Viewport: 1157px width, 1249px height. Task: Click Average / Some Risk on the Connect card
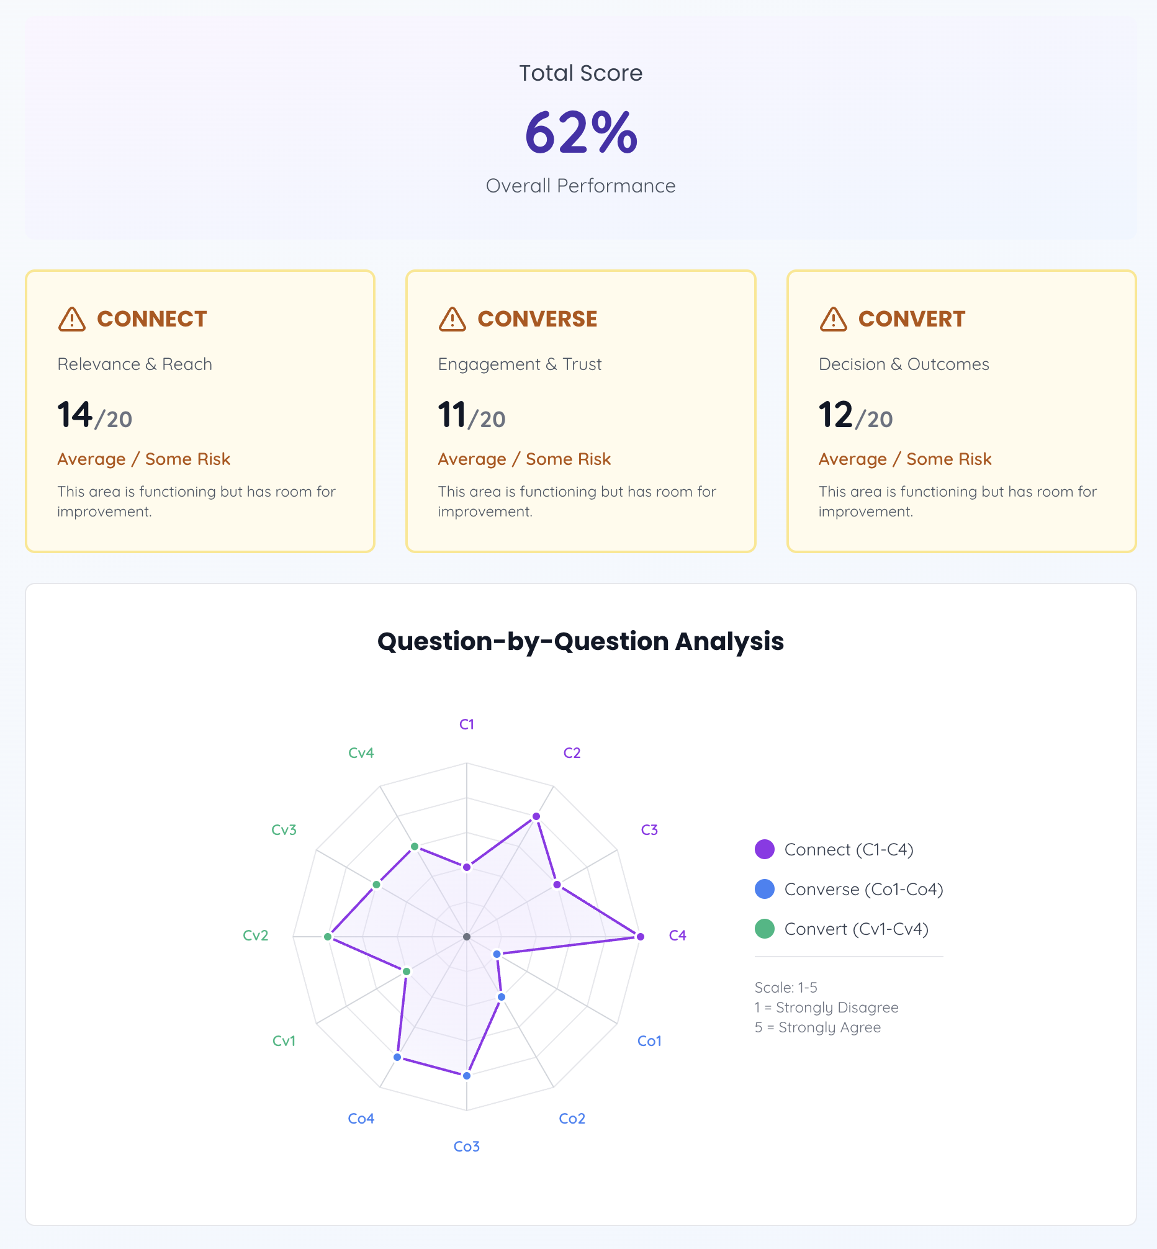click(x=143, y=459)
